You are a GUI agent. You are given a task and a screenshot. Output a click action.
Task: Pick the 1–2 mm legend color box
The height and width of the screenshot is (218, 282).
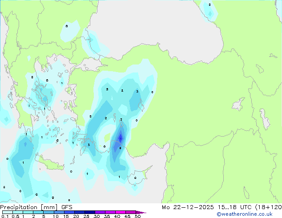click(28, 212)
